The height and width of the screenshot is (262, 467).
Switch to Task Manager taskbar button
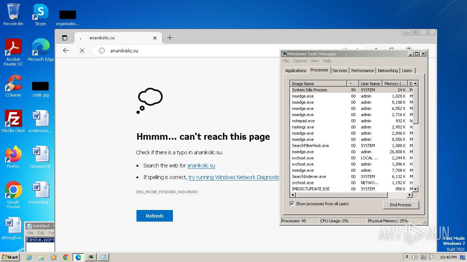90,257
